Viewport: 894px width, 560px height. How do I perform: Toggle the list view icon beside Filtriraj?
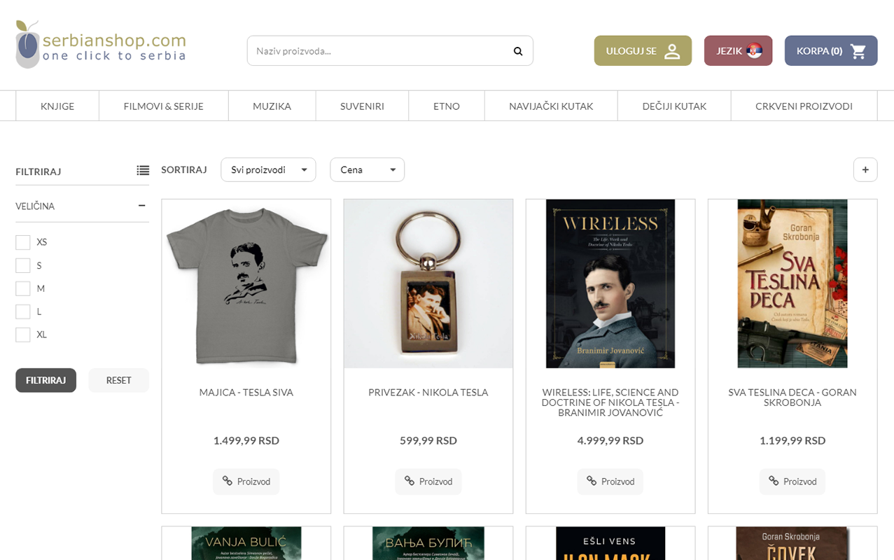(143, 170)
